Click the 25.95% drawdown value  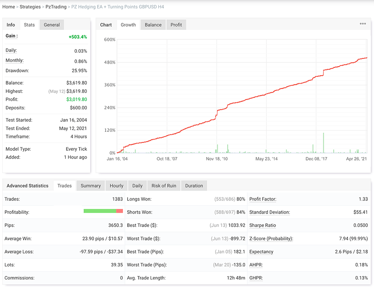click(79, 70)
